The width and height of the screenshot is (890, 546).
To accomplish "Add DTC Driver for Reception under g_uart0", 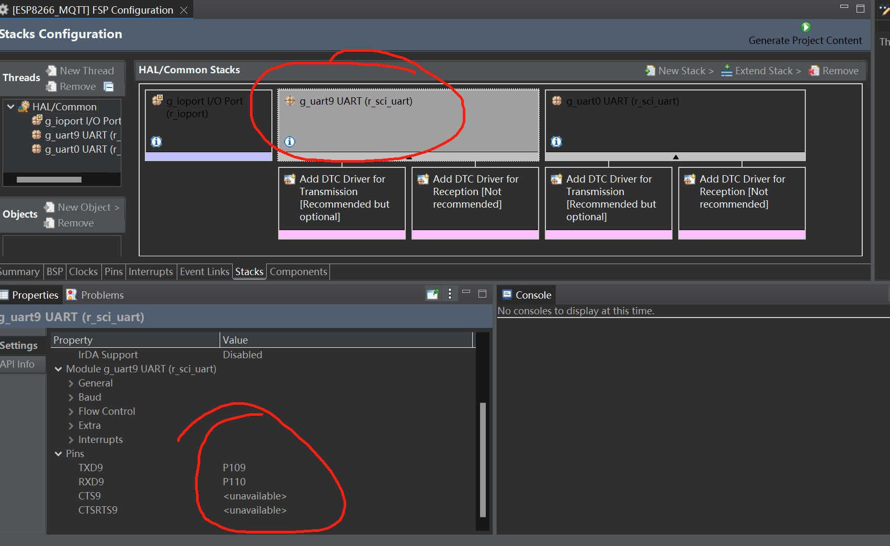I will pos(742,203).
